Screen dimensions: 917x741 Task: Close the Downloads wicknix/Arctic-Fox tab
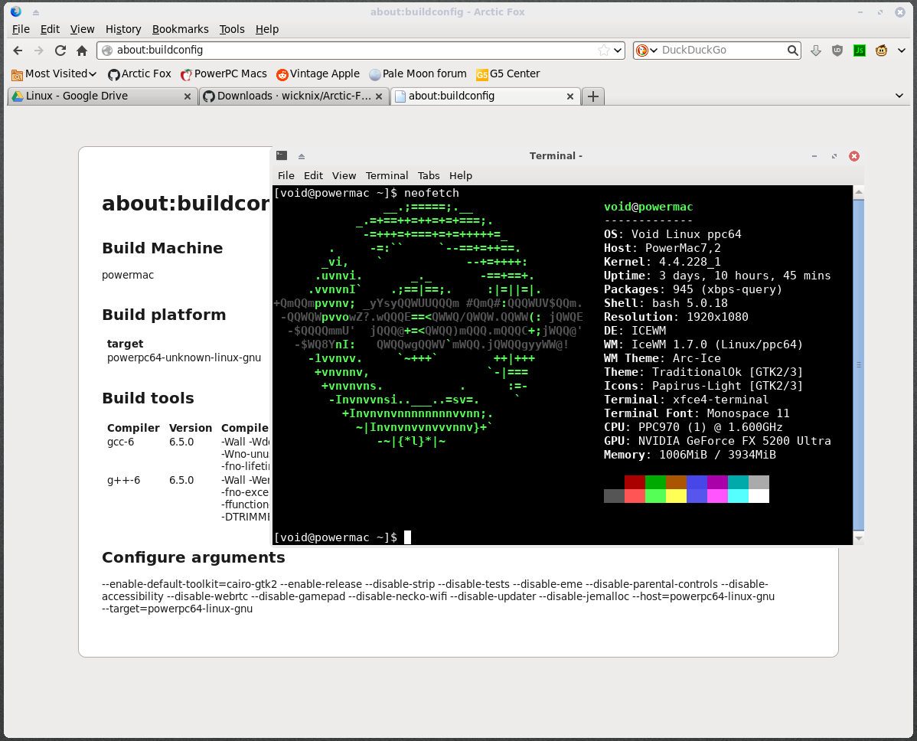379,96
